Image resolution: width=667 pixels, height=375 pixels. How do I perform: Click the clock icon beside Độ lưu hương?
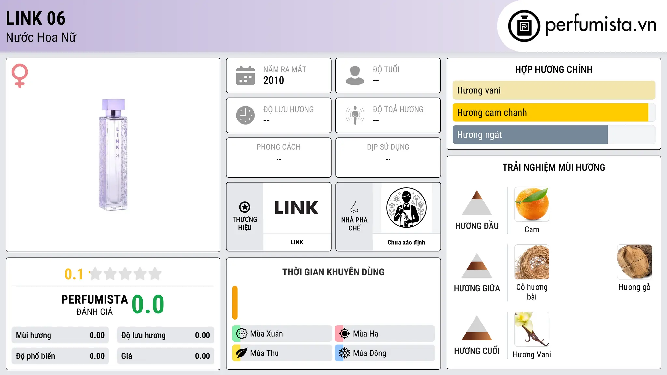[x=246, y=115]
